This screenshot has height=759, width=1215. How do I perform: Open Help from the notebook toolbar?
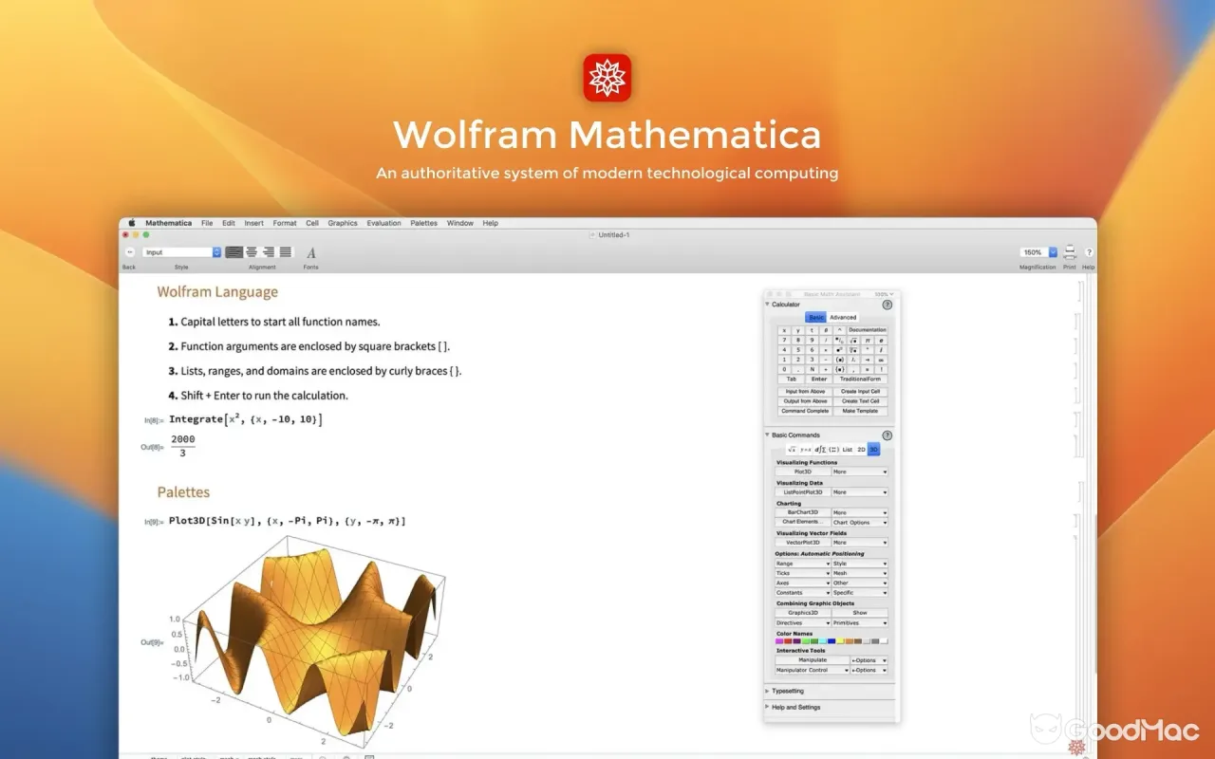[1089, 252]
